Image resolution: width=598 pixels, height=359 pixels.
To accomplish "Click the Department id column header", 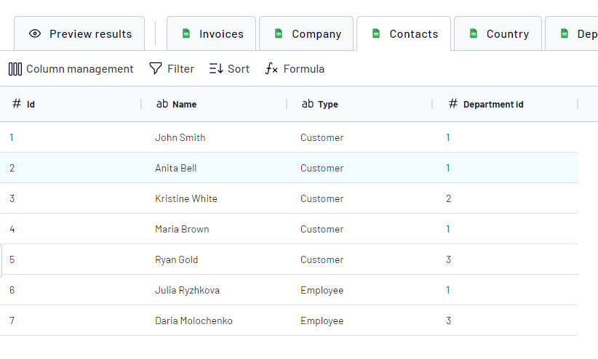I will (x=493, y=105).
